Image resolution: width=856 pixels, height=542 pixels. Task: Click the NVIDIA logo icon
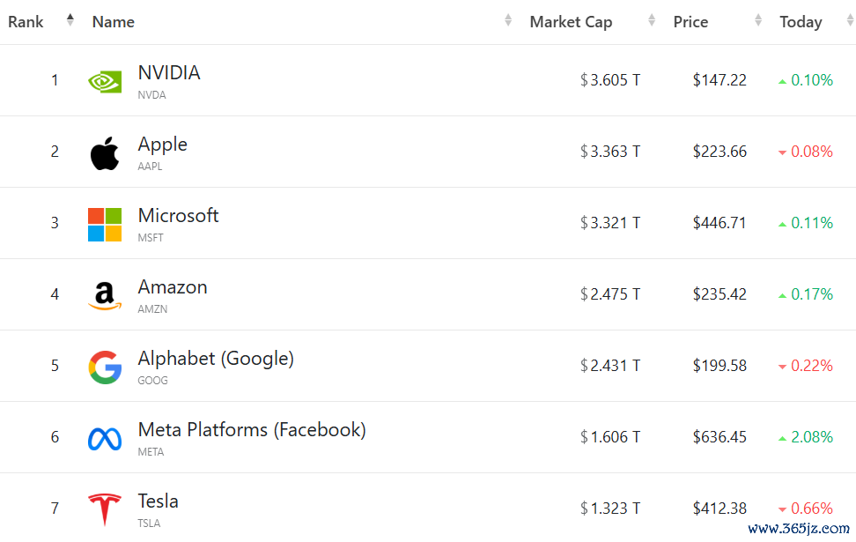click(x=105, y=82)
